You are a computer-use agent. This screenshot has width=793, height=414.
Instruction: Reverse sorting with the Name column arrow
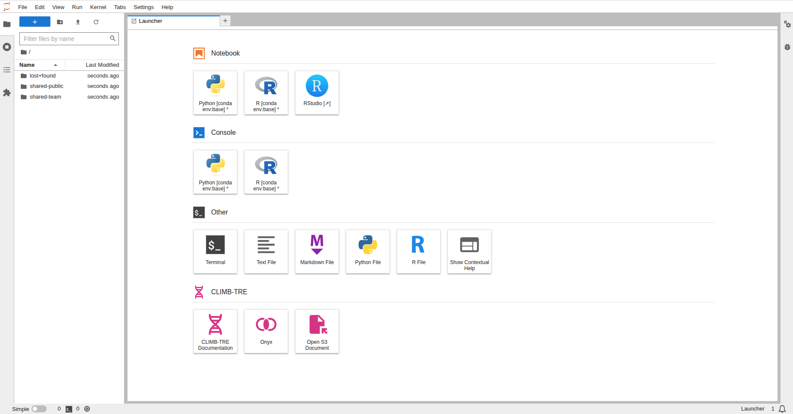coord(55,65)
